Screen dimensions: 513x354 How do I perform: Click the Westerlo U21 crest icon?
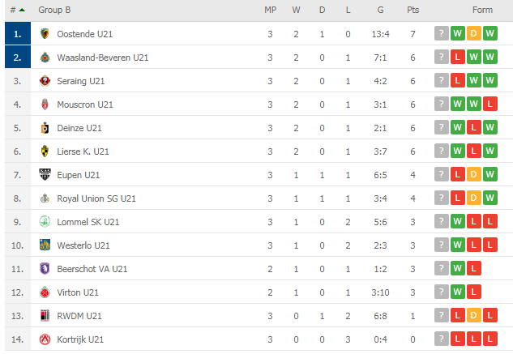(45, 245)
